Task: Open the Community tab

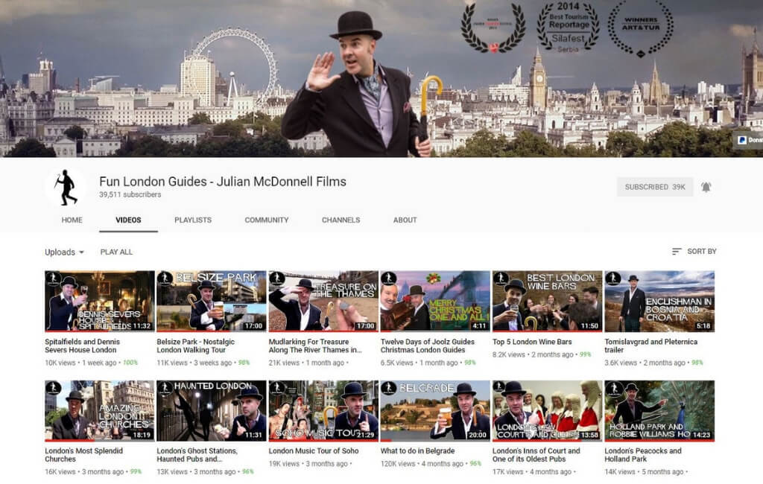Action: 267,220
